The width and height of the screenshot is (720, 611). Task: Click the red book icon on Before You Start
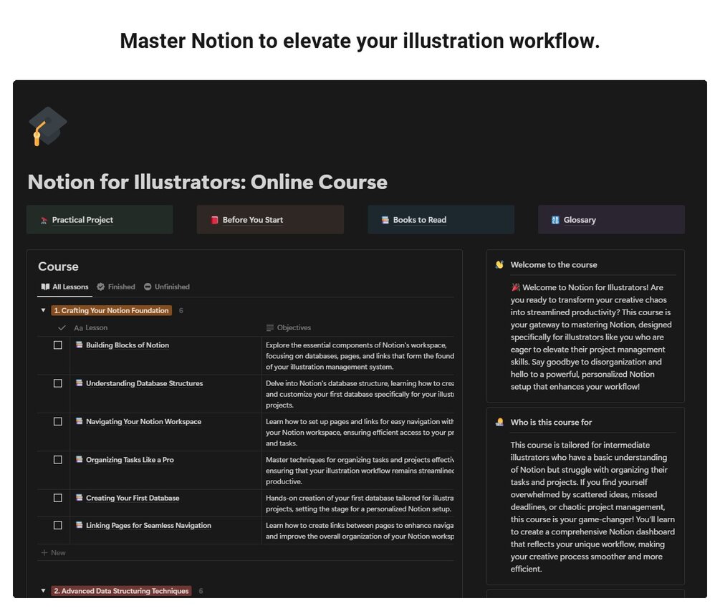click(214, 220)
